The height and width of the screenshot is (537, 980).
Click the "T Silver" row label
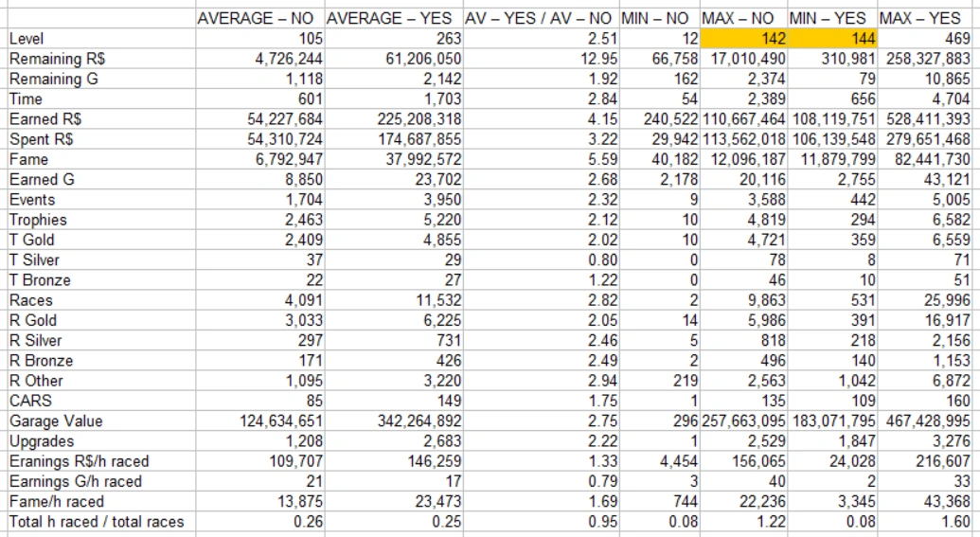click(x=34, y=260)
